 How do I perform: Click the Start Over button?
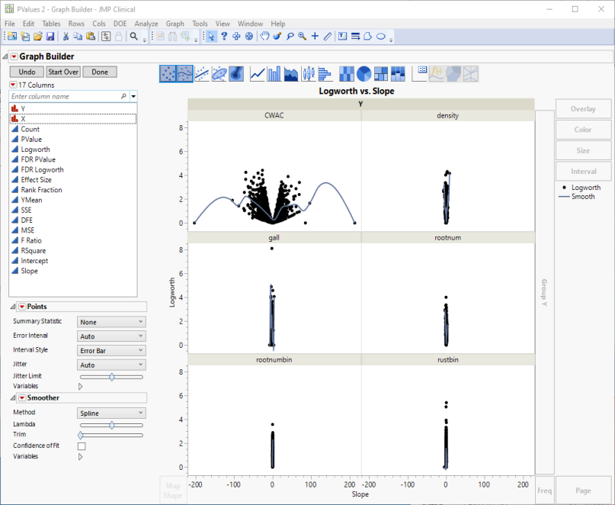63,72
